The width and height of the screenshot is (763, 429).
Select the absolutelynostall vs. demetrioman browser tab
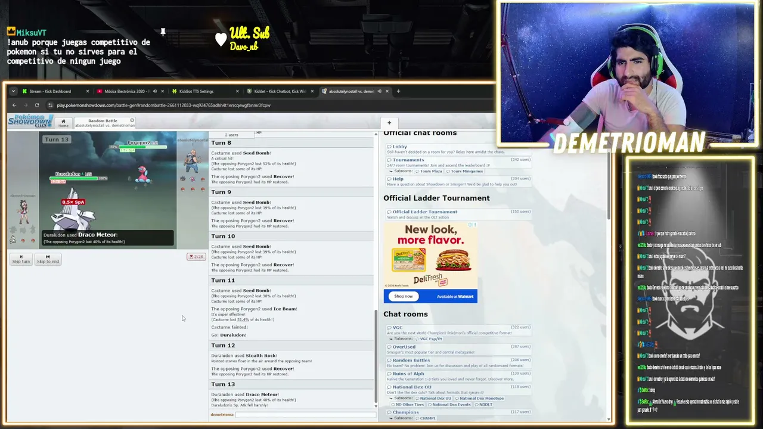point(351,91)
